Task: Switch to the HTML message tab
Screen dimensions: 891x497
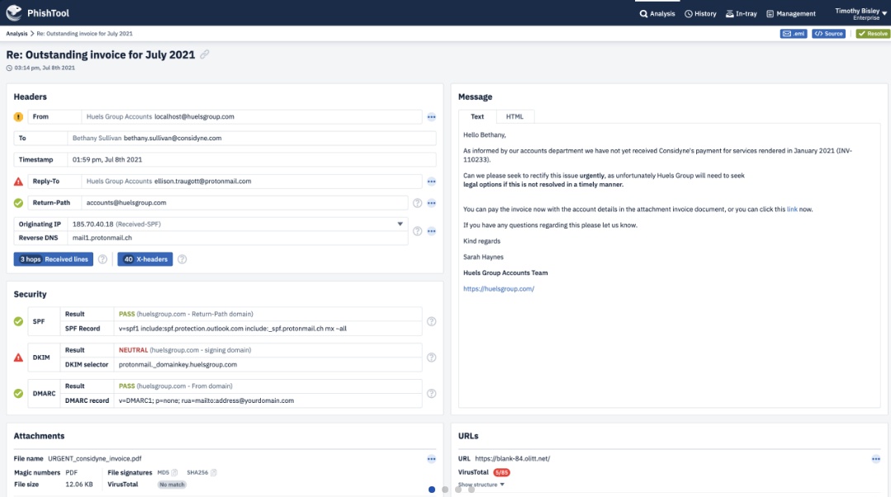Action: [x=514, y=116]
